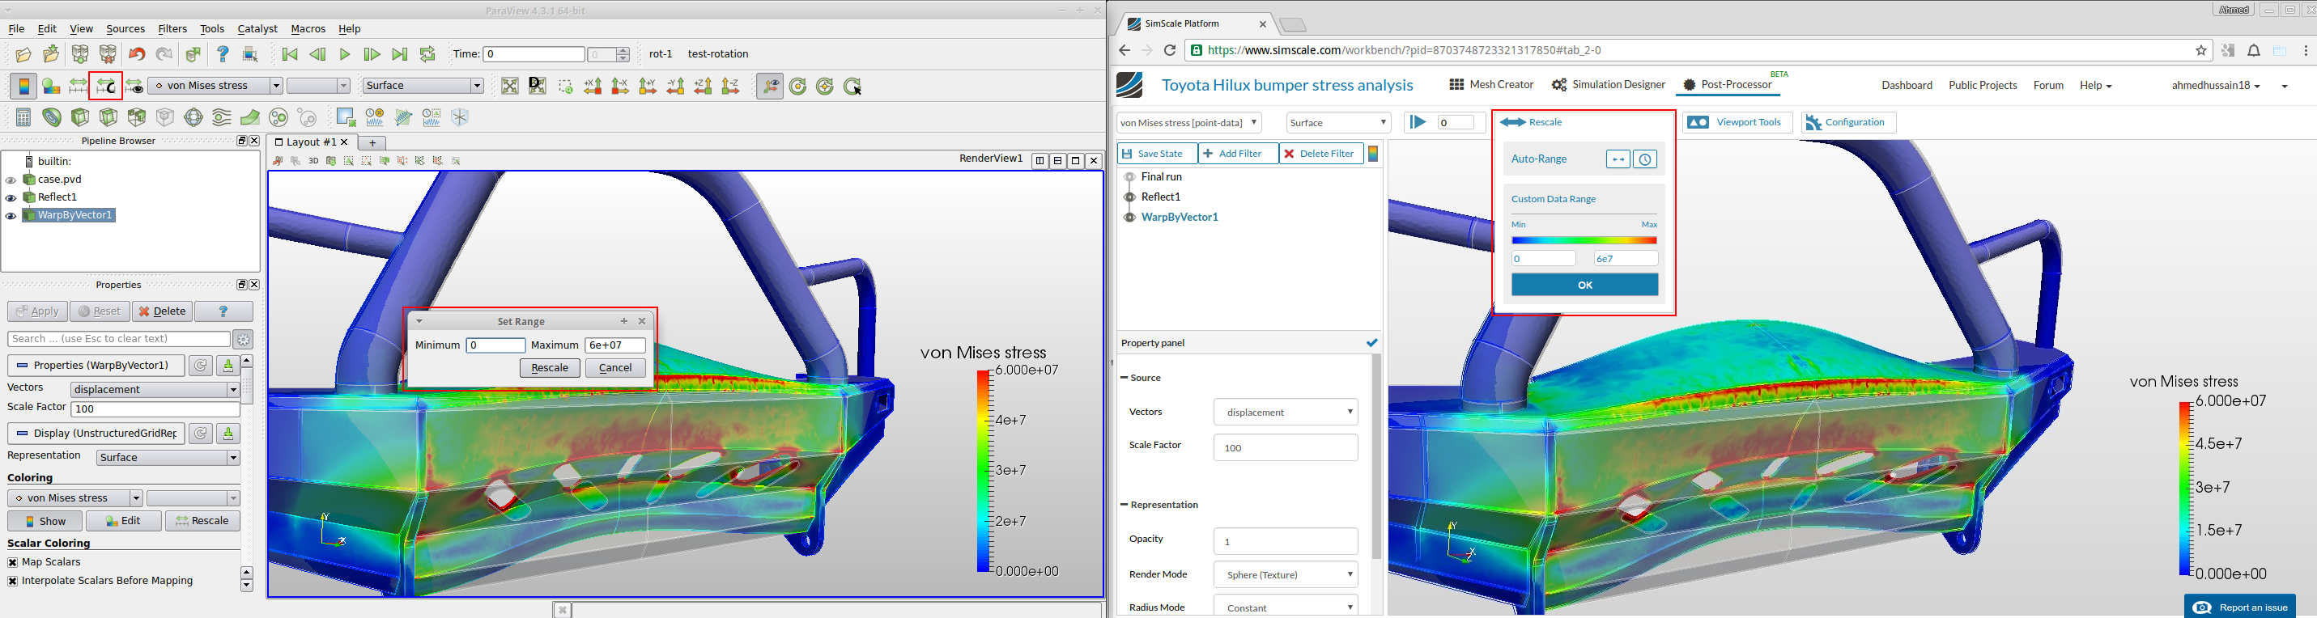
Task: Click the Add Filter button
Action: [1238, 154]
